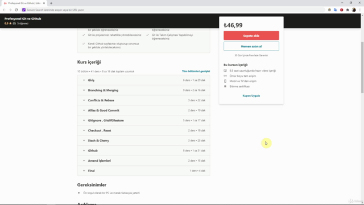Click the video content icon in course includes

(225, 71)
